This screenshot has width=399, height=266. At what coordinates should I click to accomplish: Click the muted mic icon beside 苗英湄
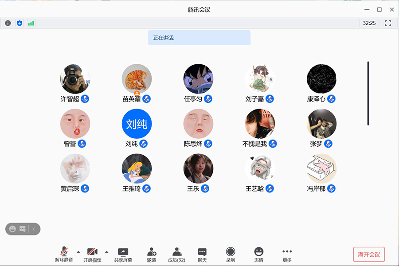[x=147, y=99]
